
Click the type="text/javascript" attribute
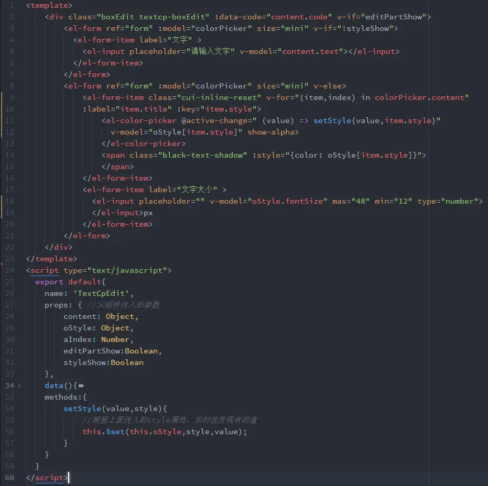(x=115, y=270)
